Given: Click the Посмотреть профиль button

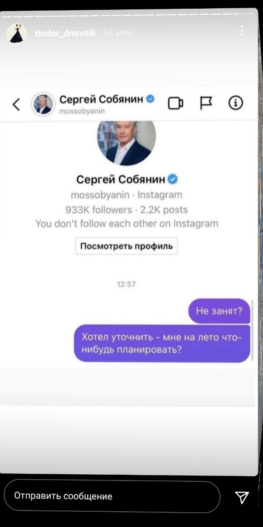Looking at the screenshot, I should tap(126, 246).
